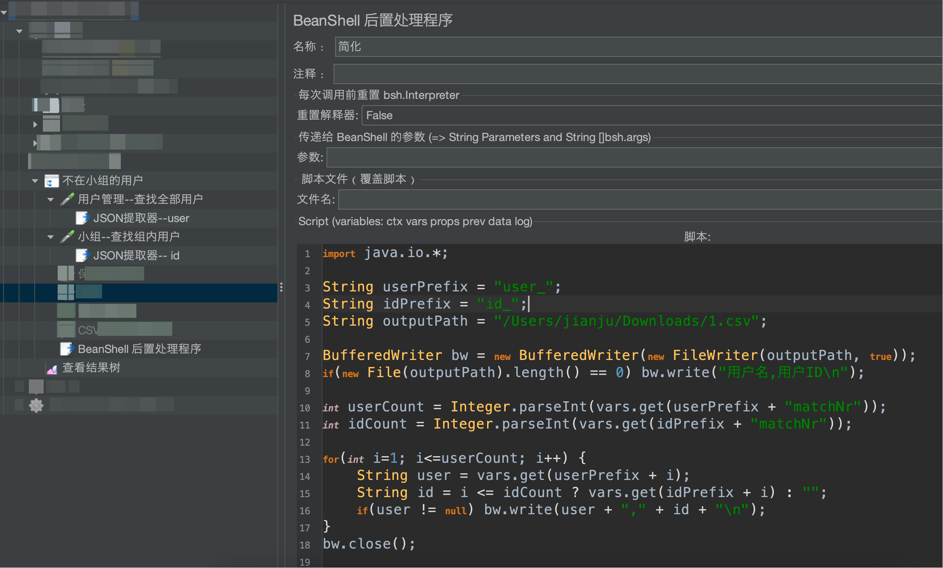The height and width of the screenshot is (568, 943).
Task: Click the BufferedWriter bw declaration on line 7
Action: click(619, 356)
